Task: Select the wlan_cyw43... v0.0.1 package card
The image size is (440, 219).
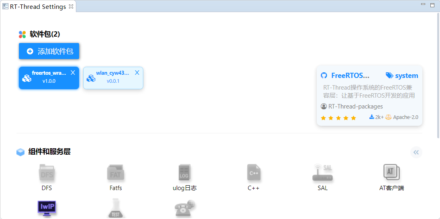Action: click(x=113, y=78)
